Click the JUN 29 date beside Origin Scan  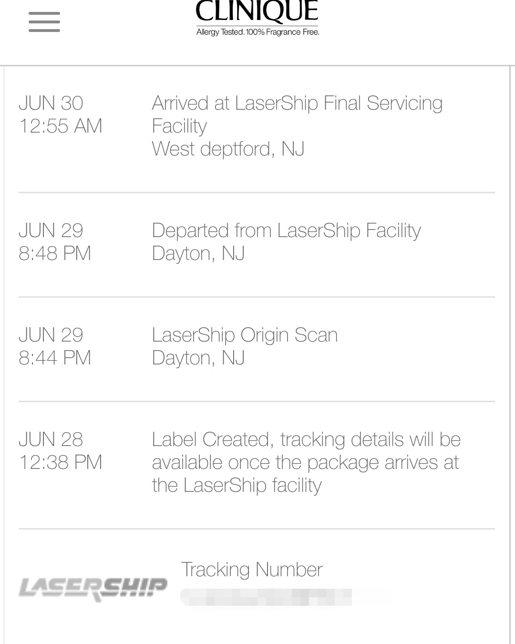51,335
